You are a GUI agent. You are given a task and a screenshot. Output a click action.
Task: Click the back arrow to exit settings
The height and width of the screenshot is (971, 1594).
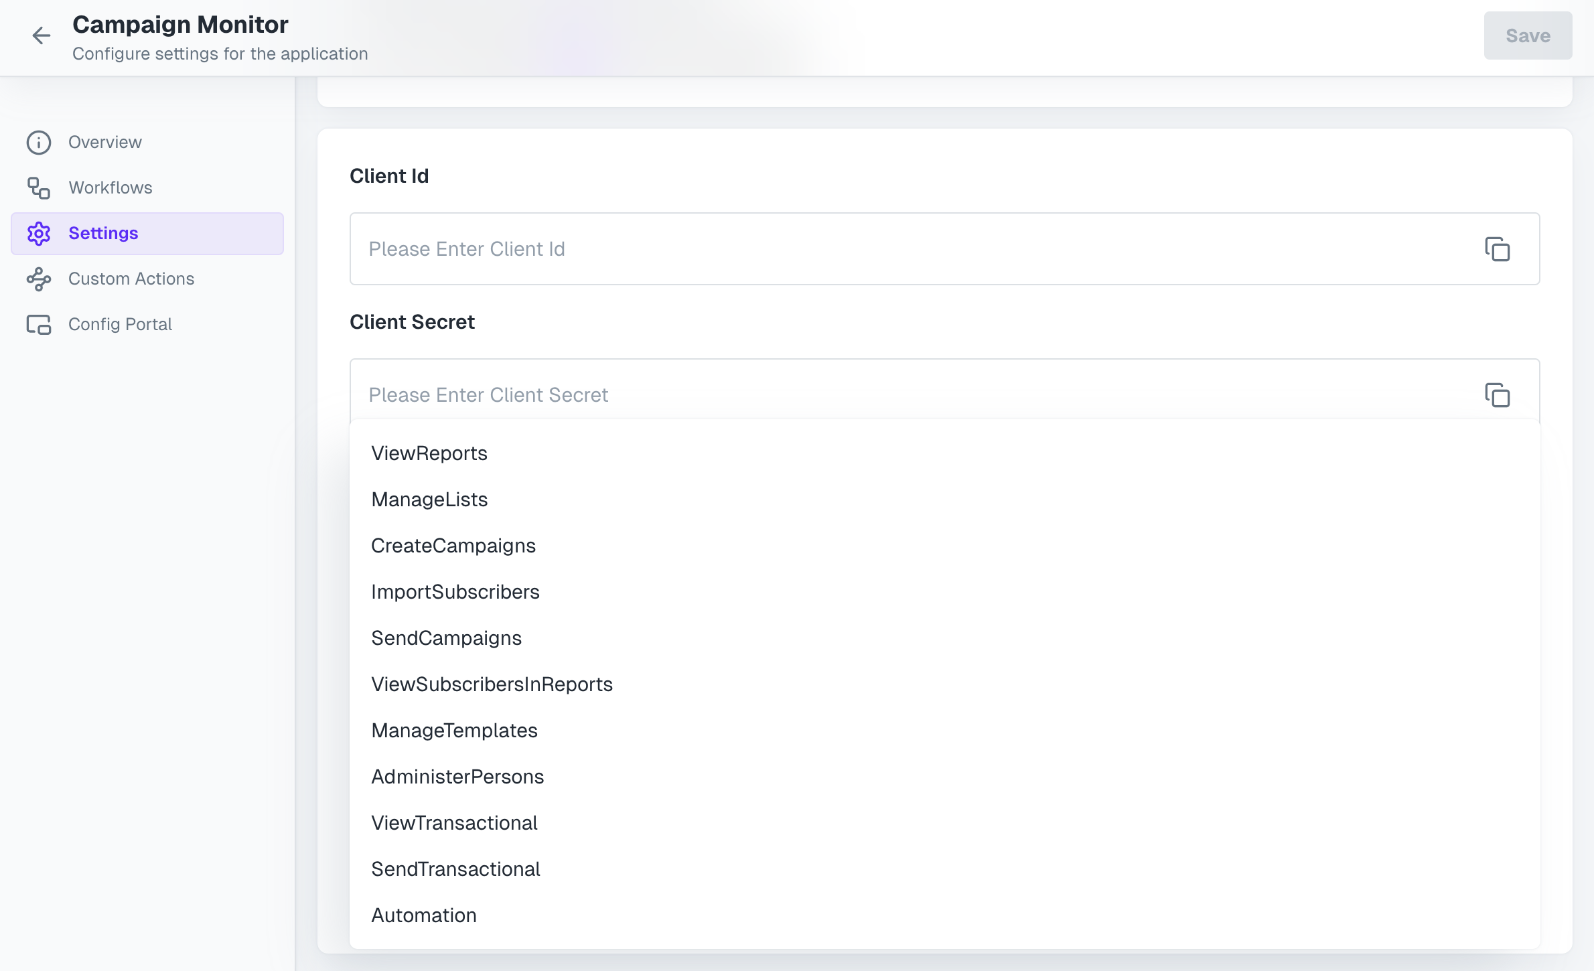pos(41,35)
